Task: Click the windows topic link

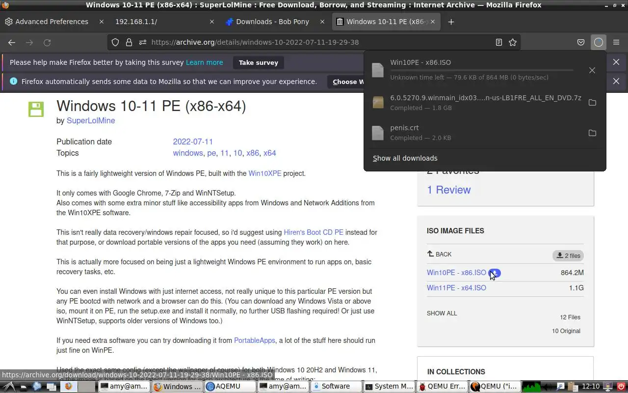Action: point(188,153)
